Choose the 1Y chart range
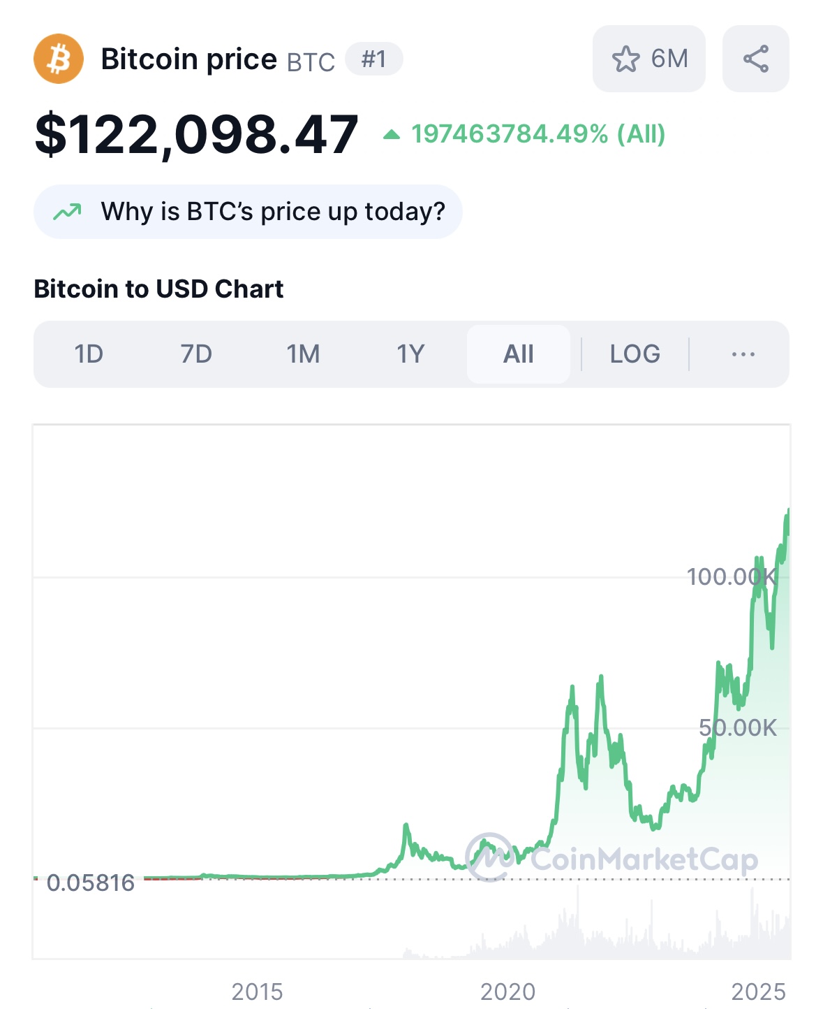The height and width of the screenshot is (1009, 823). click(x=410, y=354)
